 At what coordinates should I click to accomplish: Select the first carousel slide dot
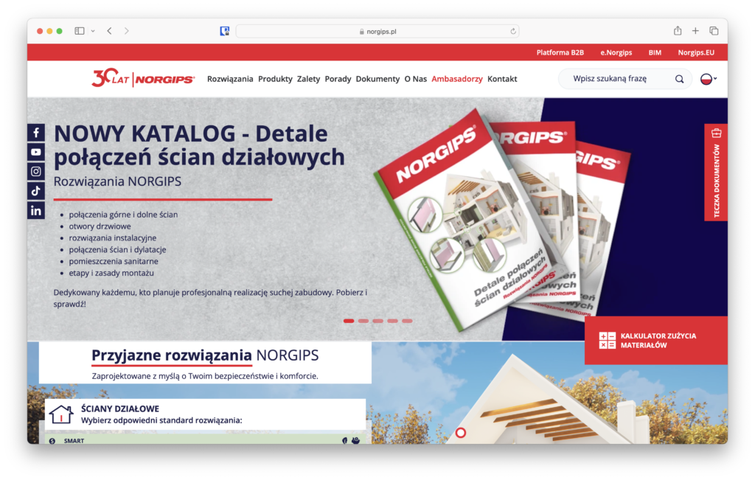(349, 321)
